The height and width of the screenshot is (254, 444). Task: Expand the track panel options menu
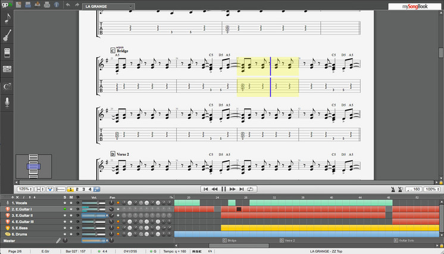pos(171,197)
